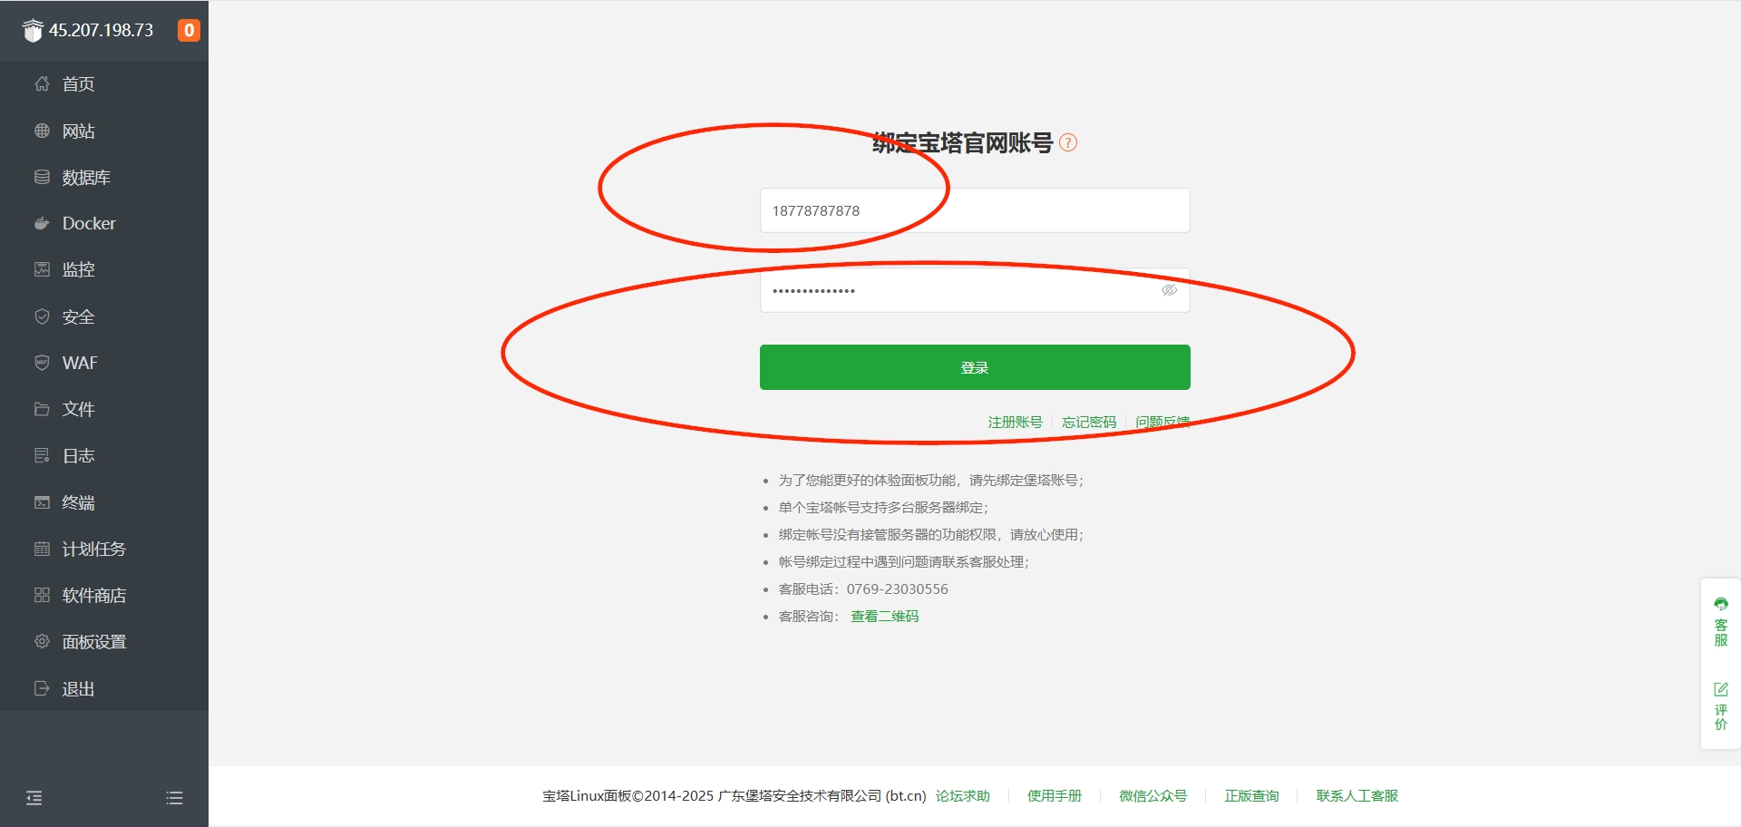Click 问题反馈 link
1741x827 pixels.
[x=1162, y=423]
